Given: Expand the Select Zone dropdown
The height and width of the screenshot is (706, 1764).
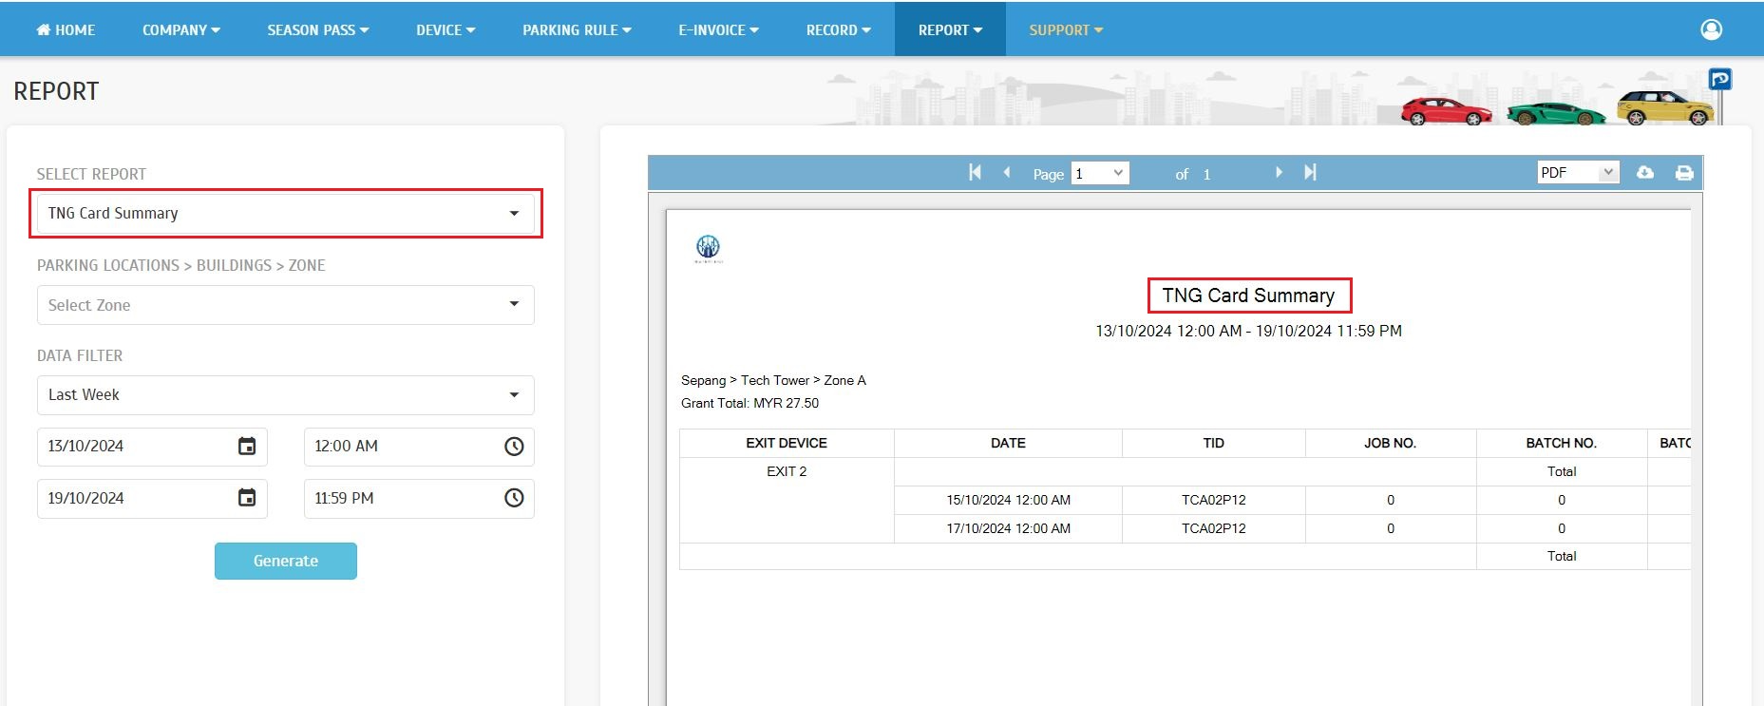Looking at the screenshot, I should (x=285, y=305).
